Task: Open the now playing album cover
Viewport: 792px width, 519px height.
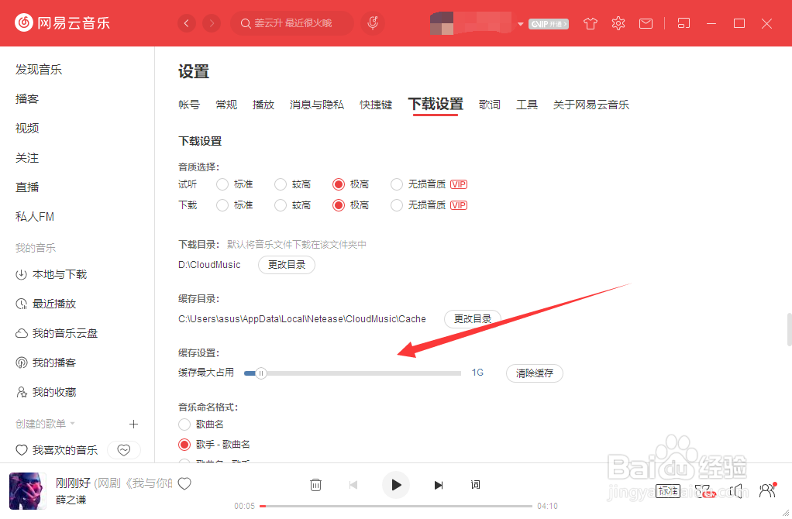Action: tap(28, 491)
